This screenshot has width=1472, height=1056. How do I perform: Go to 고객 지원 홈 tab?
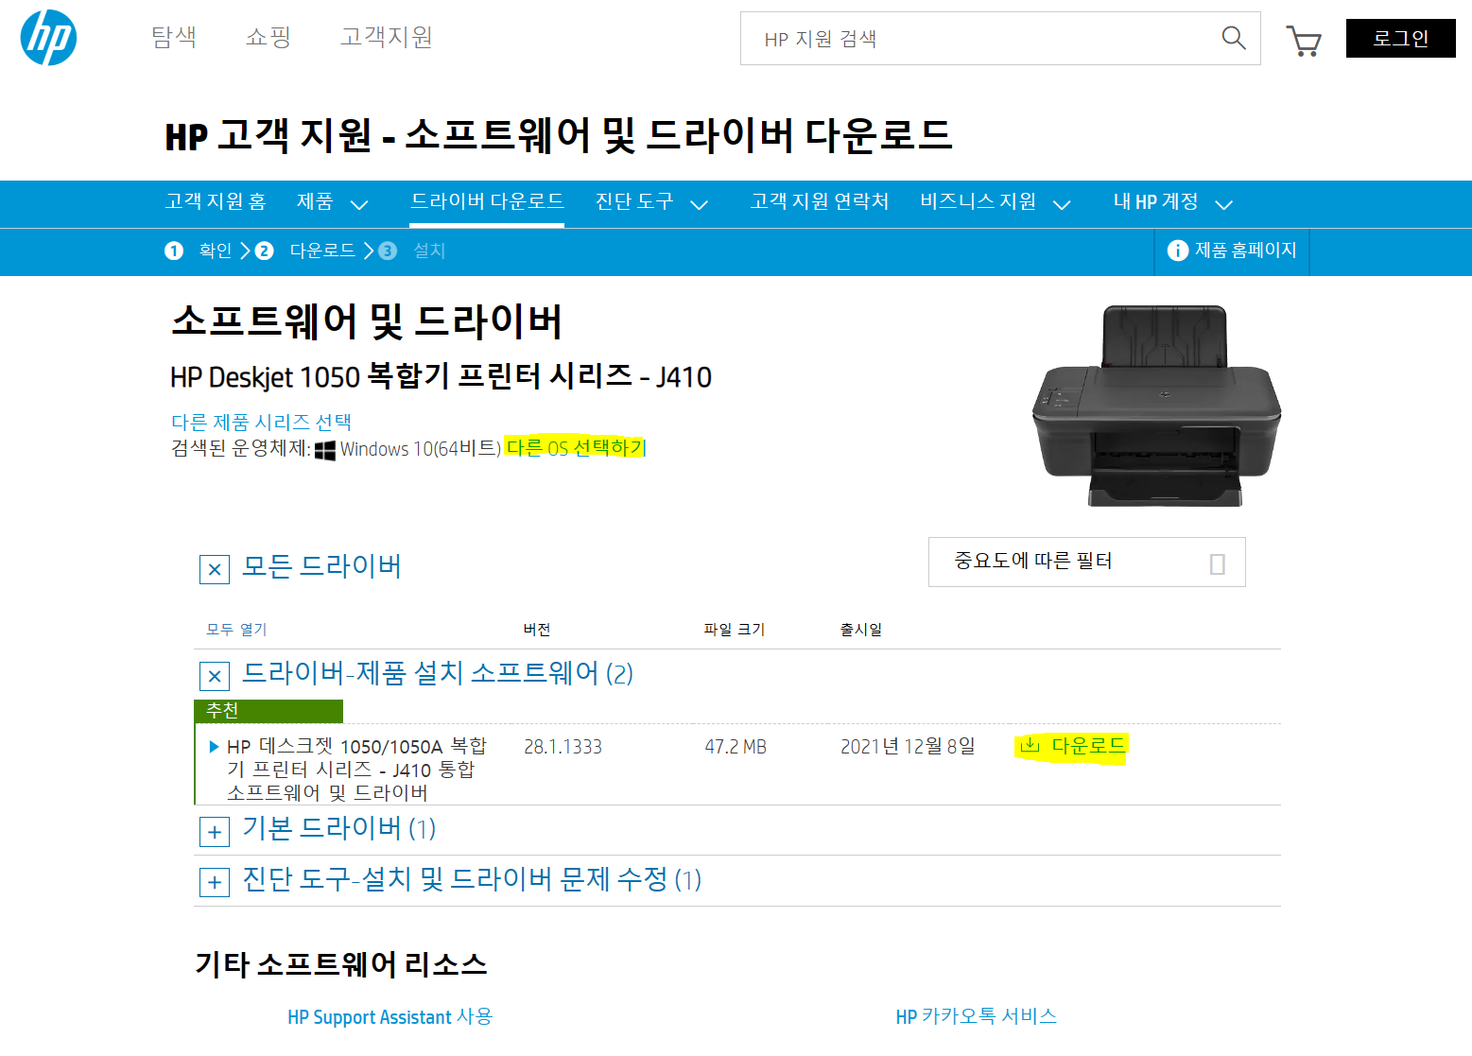216,201
